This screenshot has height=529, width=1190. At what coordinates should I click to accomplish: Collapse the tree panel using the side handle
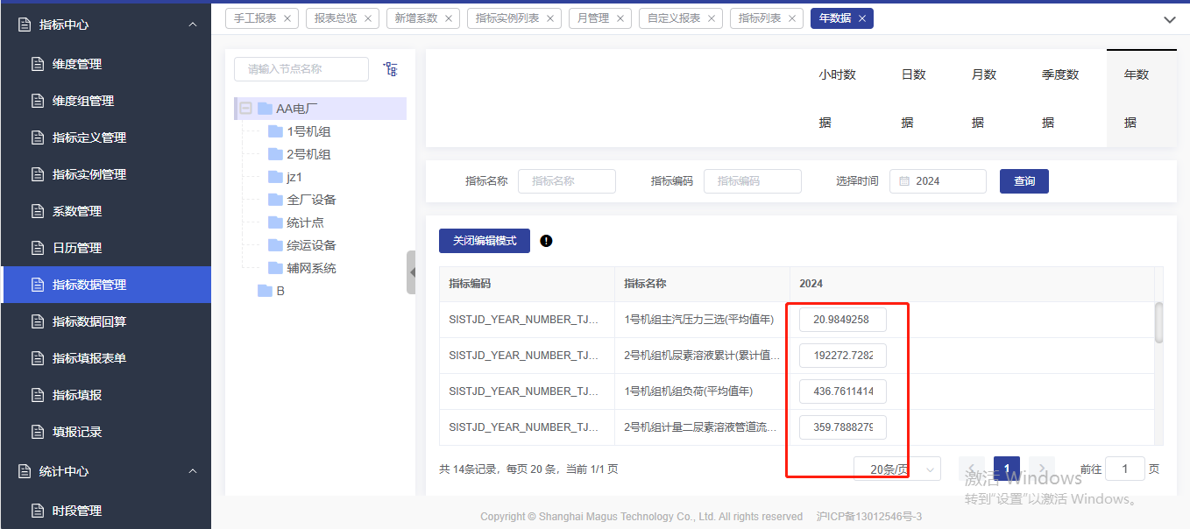(x=411, y=272)
